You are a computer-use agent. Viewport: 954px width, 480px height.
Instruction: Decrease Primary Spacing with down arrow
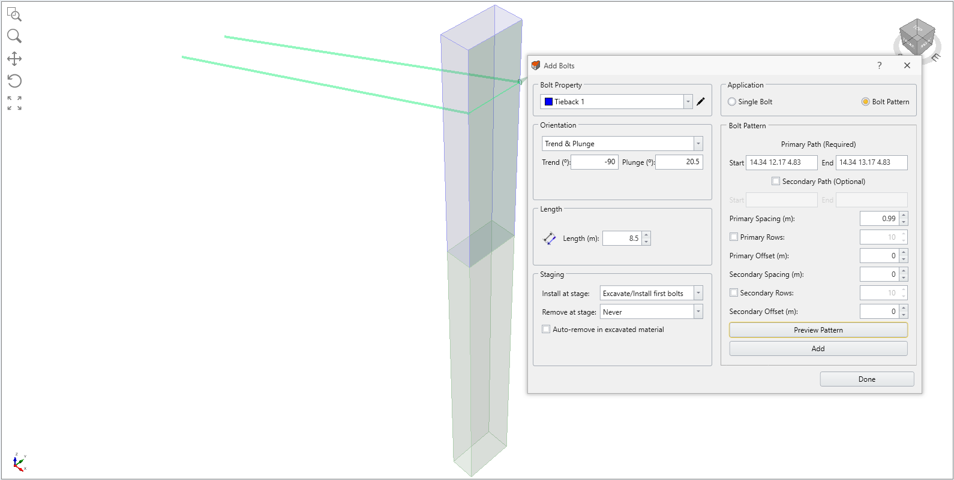tap(904, 222)
